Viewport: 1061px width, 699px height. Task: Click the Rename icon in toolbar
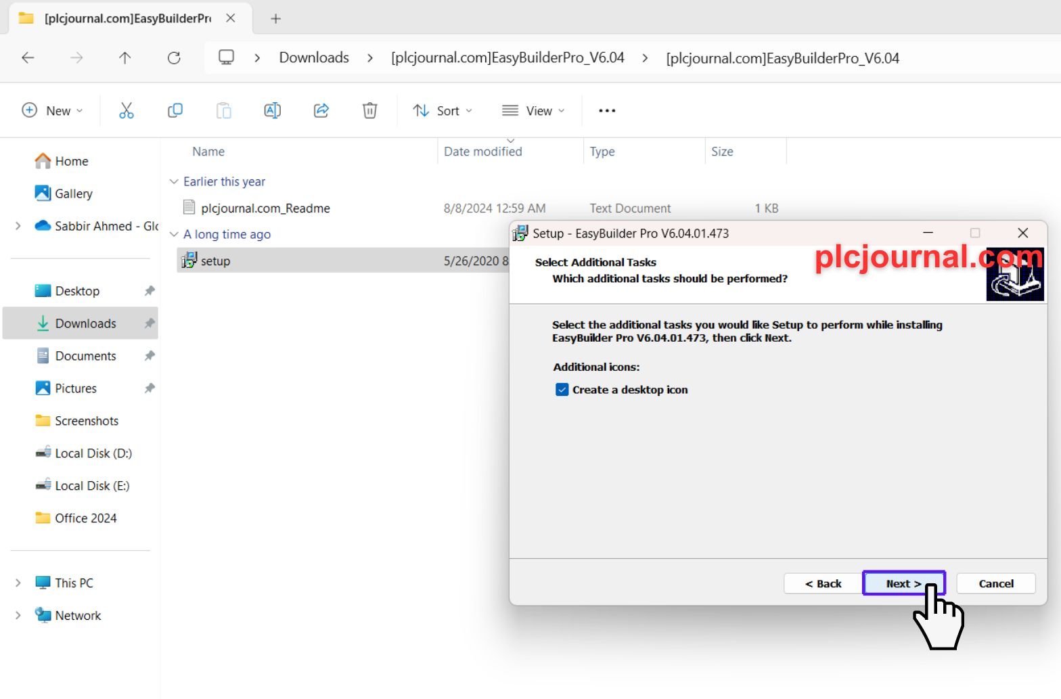(x=272, y=110)
